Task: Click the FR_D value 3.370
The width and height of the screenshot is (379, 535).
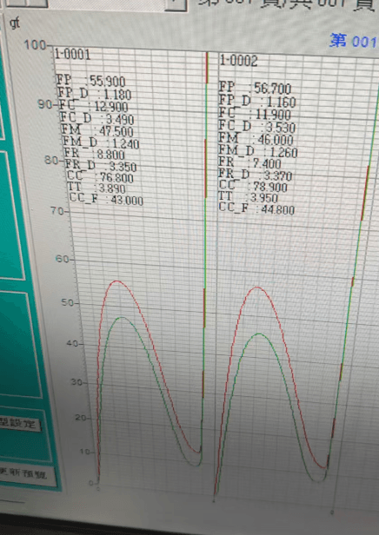Action: tap(278, 176)
